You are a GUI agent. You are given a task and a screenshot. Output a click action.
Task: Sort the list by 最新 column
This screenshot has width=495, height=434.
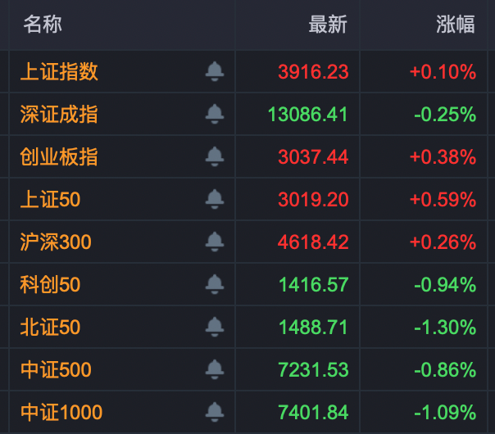coord(328,25)
